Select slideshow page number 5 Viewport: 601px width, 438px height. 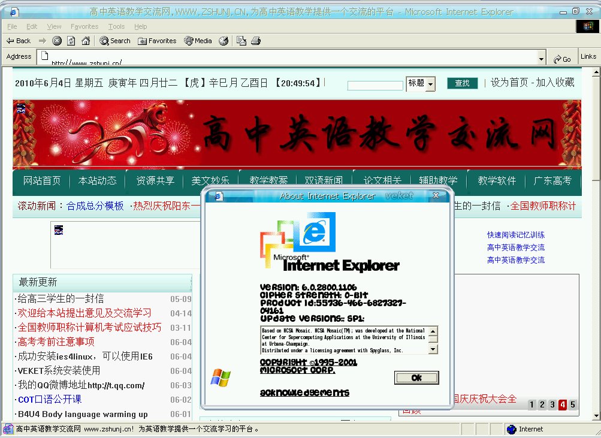pos(573,404)
